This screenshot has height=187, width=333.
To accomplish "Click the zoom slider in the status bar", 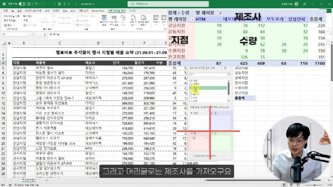I will (314, 185).
